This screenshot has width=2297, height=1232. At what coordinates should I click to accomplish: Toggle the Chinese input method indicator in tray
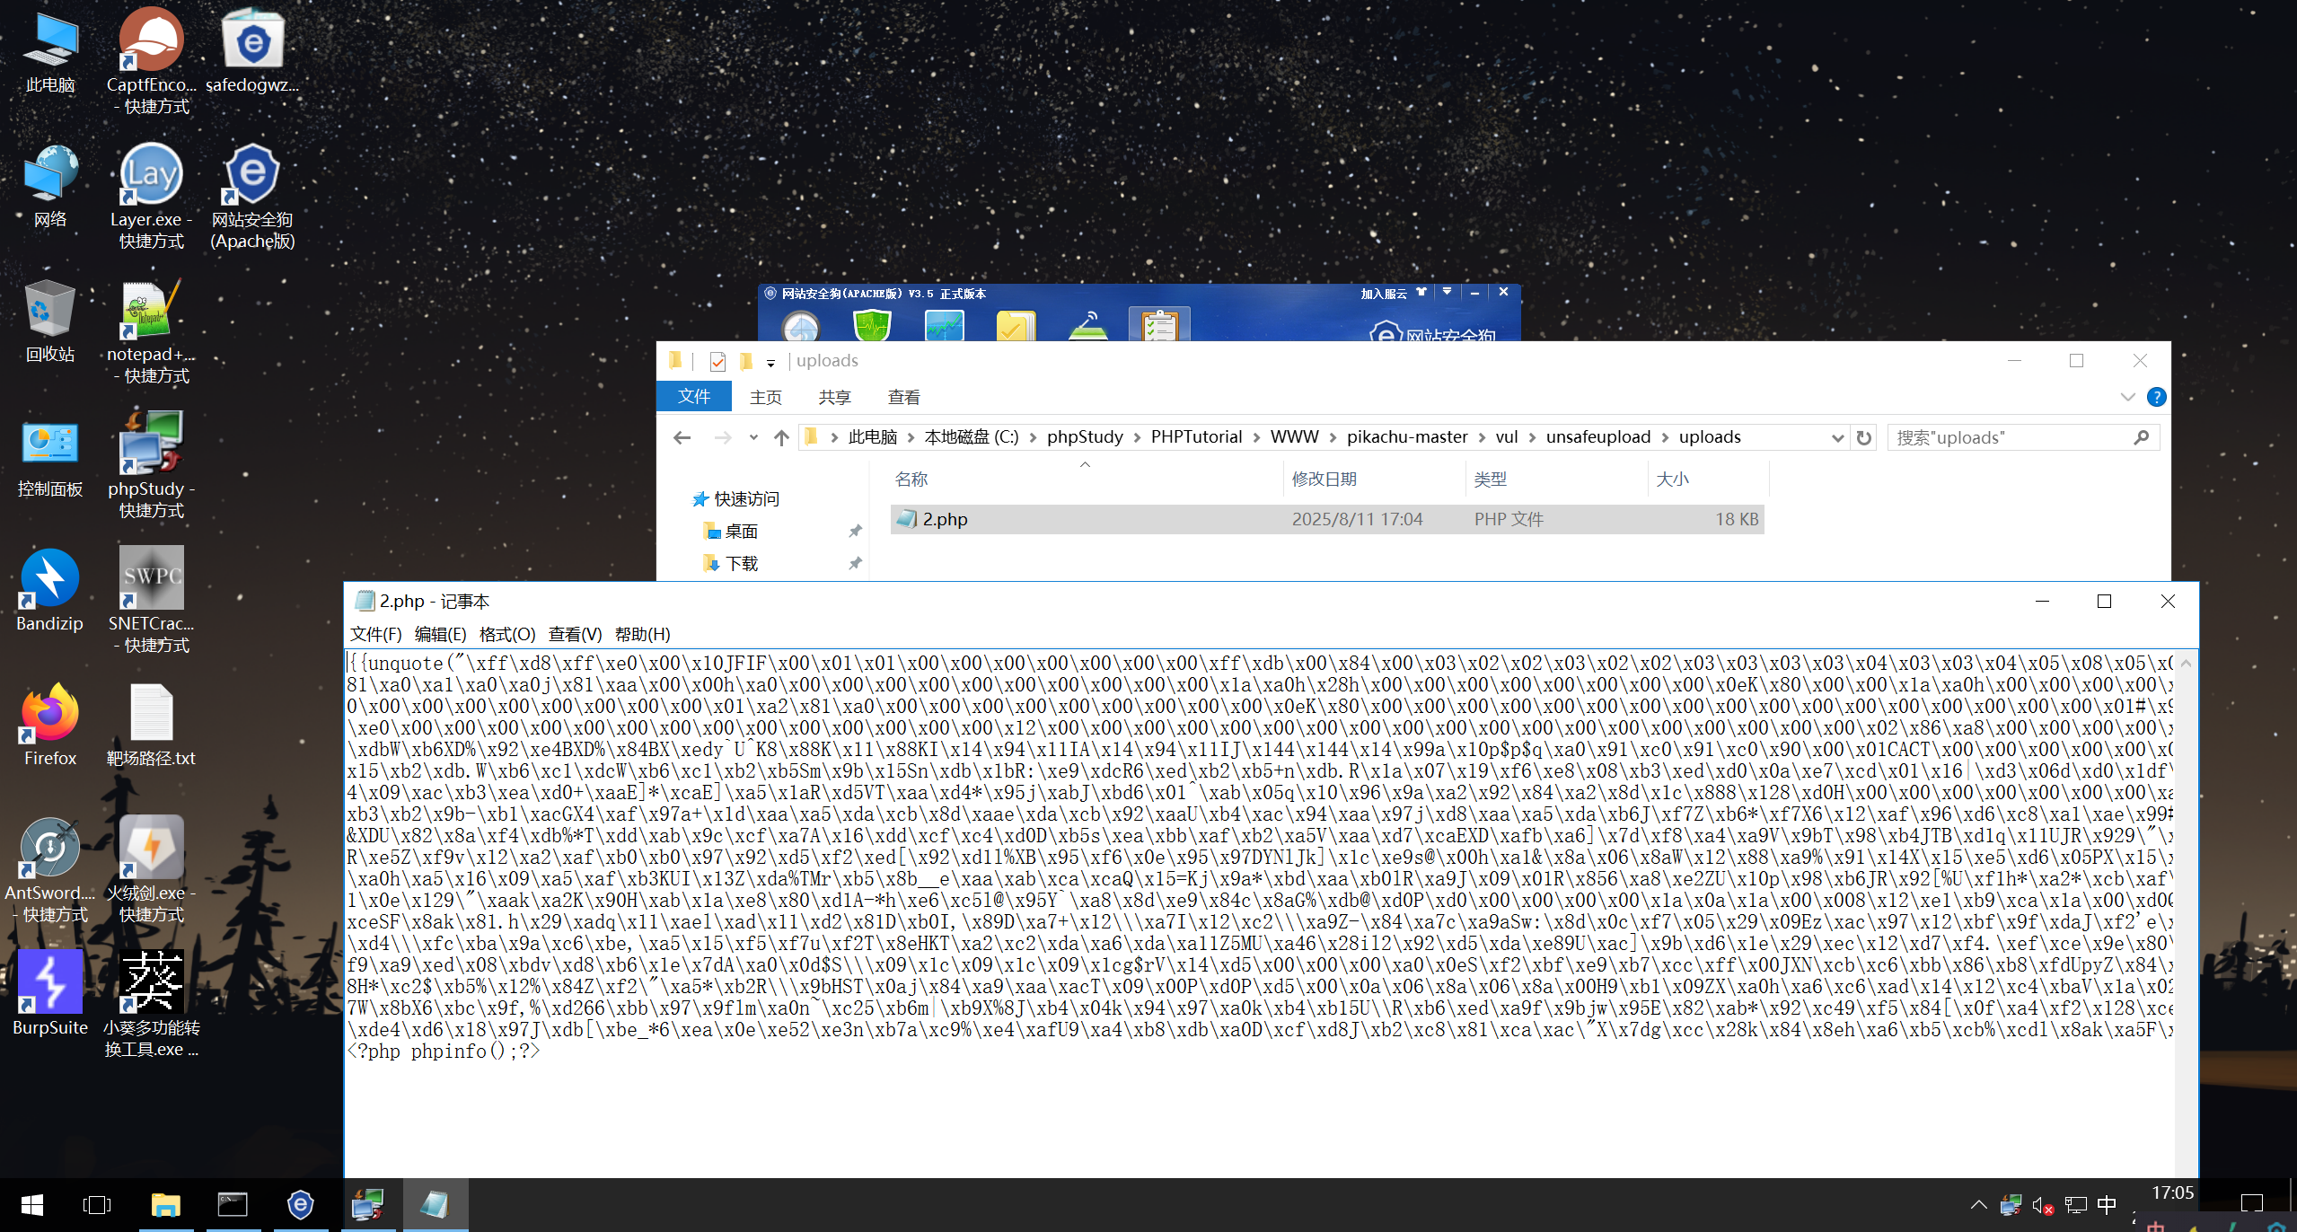[x=2107, y=1205]
